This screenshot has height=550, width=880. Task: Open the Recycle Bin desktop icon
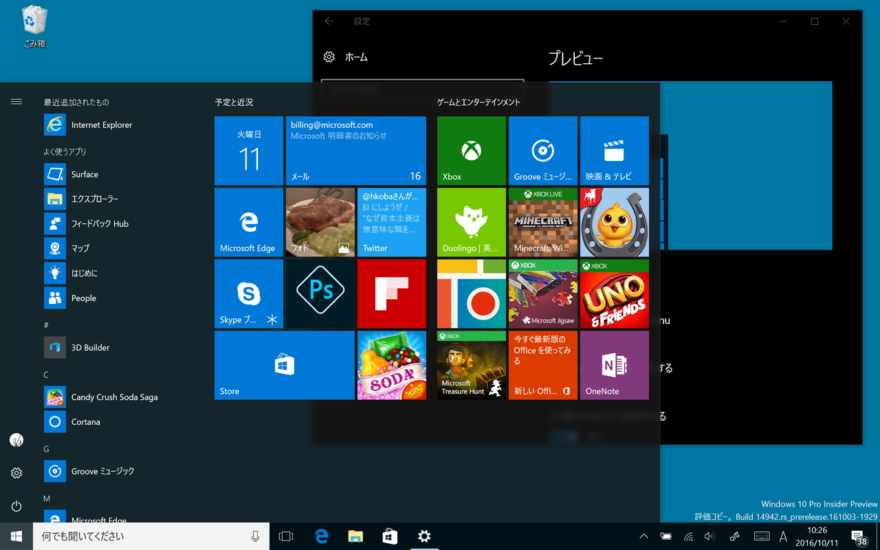pos(34,27)
